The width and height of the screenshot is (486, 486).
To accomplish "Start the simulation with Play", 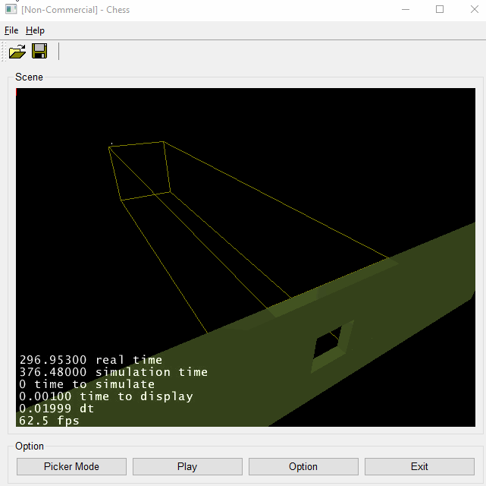I will point(187,466).
